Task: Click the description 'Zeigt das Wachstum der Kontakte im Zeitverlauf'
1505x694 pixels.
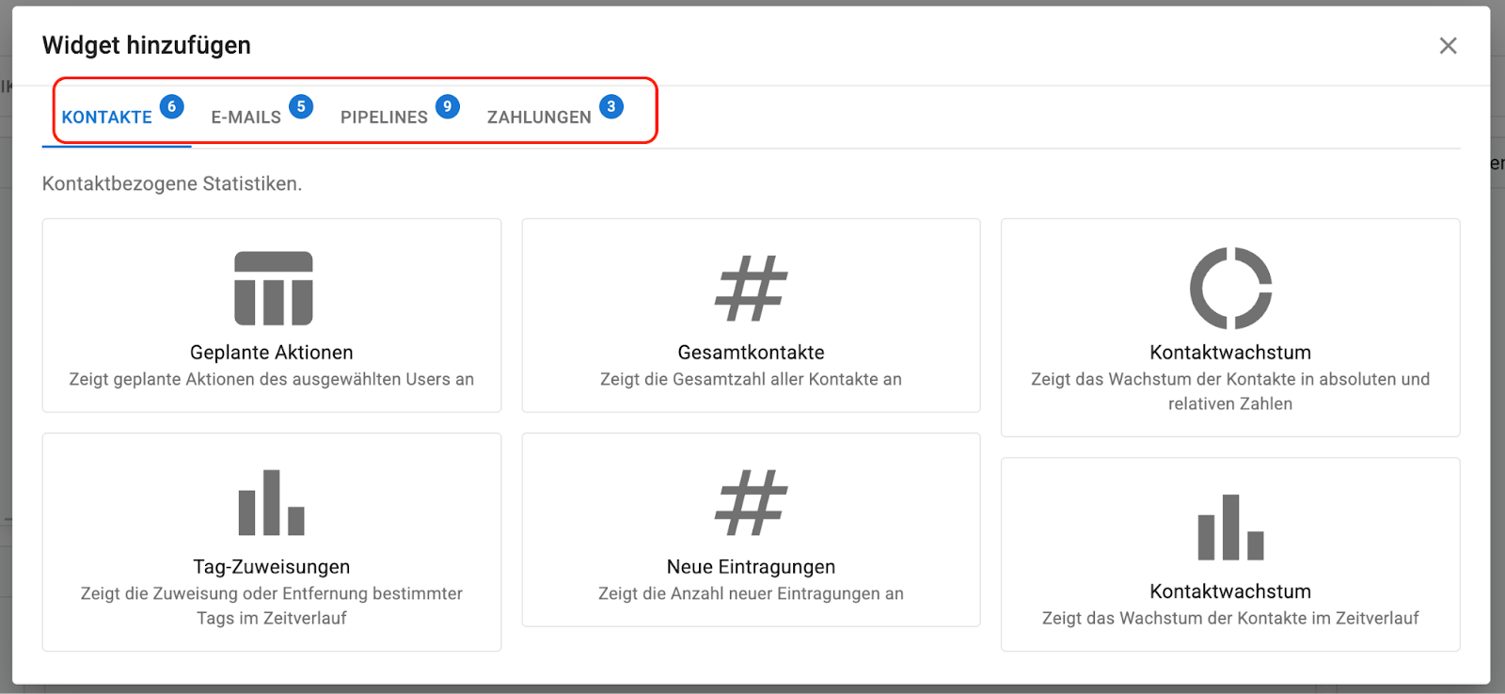Action: pos(1230,618)
